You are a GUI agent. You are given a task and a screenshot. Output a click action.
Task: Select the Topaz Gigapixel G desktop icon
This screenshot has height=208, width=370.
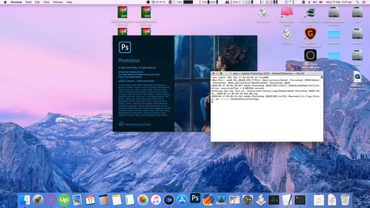[x=310, y=34]
